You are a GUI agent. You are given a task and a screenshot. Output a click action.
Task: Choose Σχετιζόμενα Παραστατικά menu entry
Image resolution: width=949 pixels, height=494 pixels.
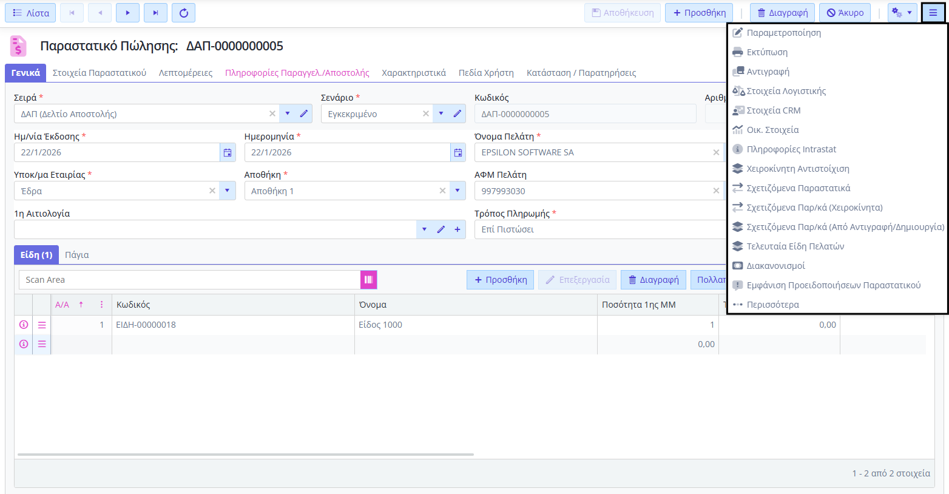pos(798,188)
